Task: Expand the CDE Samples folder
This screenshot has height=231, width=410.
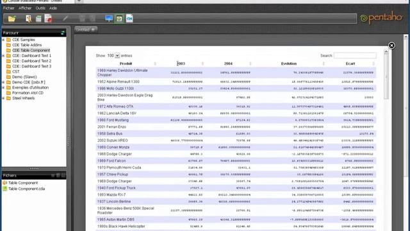Action: pos(3,40)
